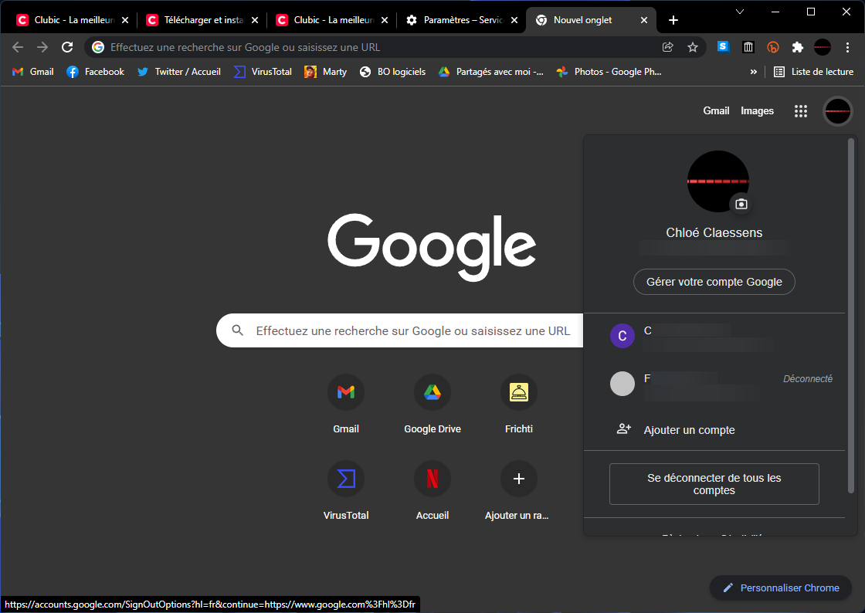Open Chrome's three-dot menu
Screen dimensions: 865x613
coord(848,47)
